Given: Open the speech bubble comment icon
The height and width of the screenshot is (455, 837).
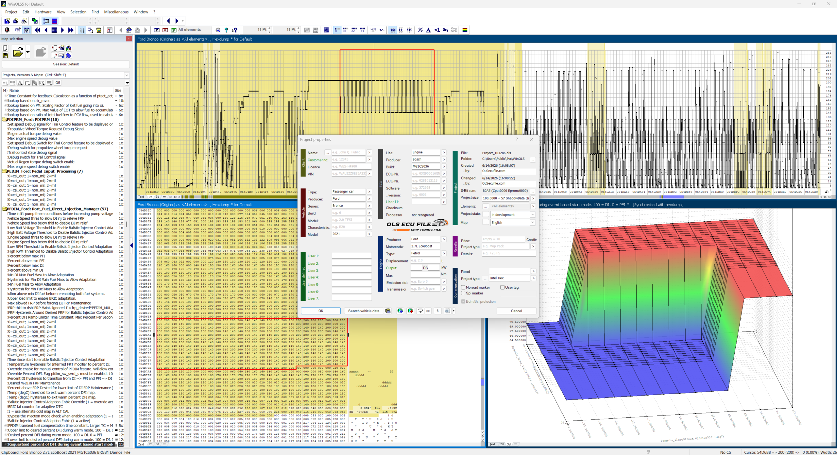Looking at the screenshot, I should click(x=420, y=311).
